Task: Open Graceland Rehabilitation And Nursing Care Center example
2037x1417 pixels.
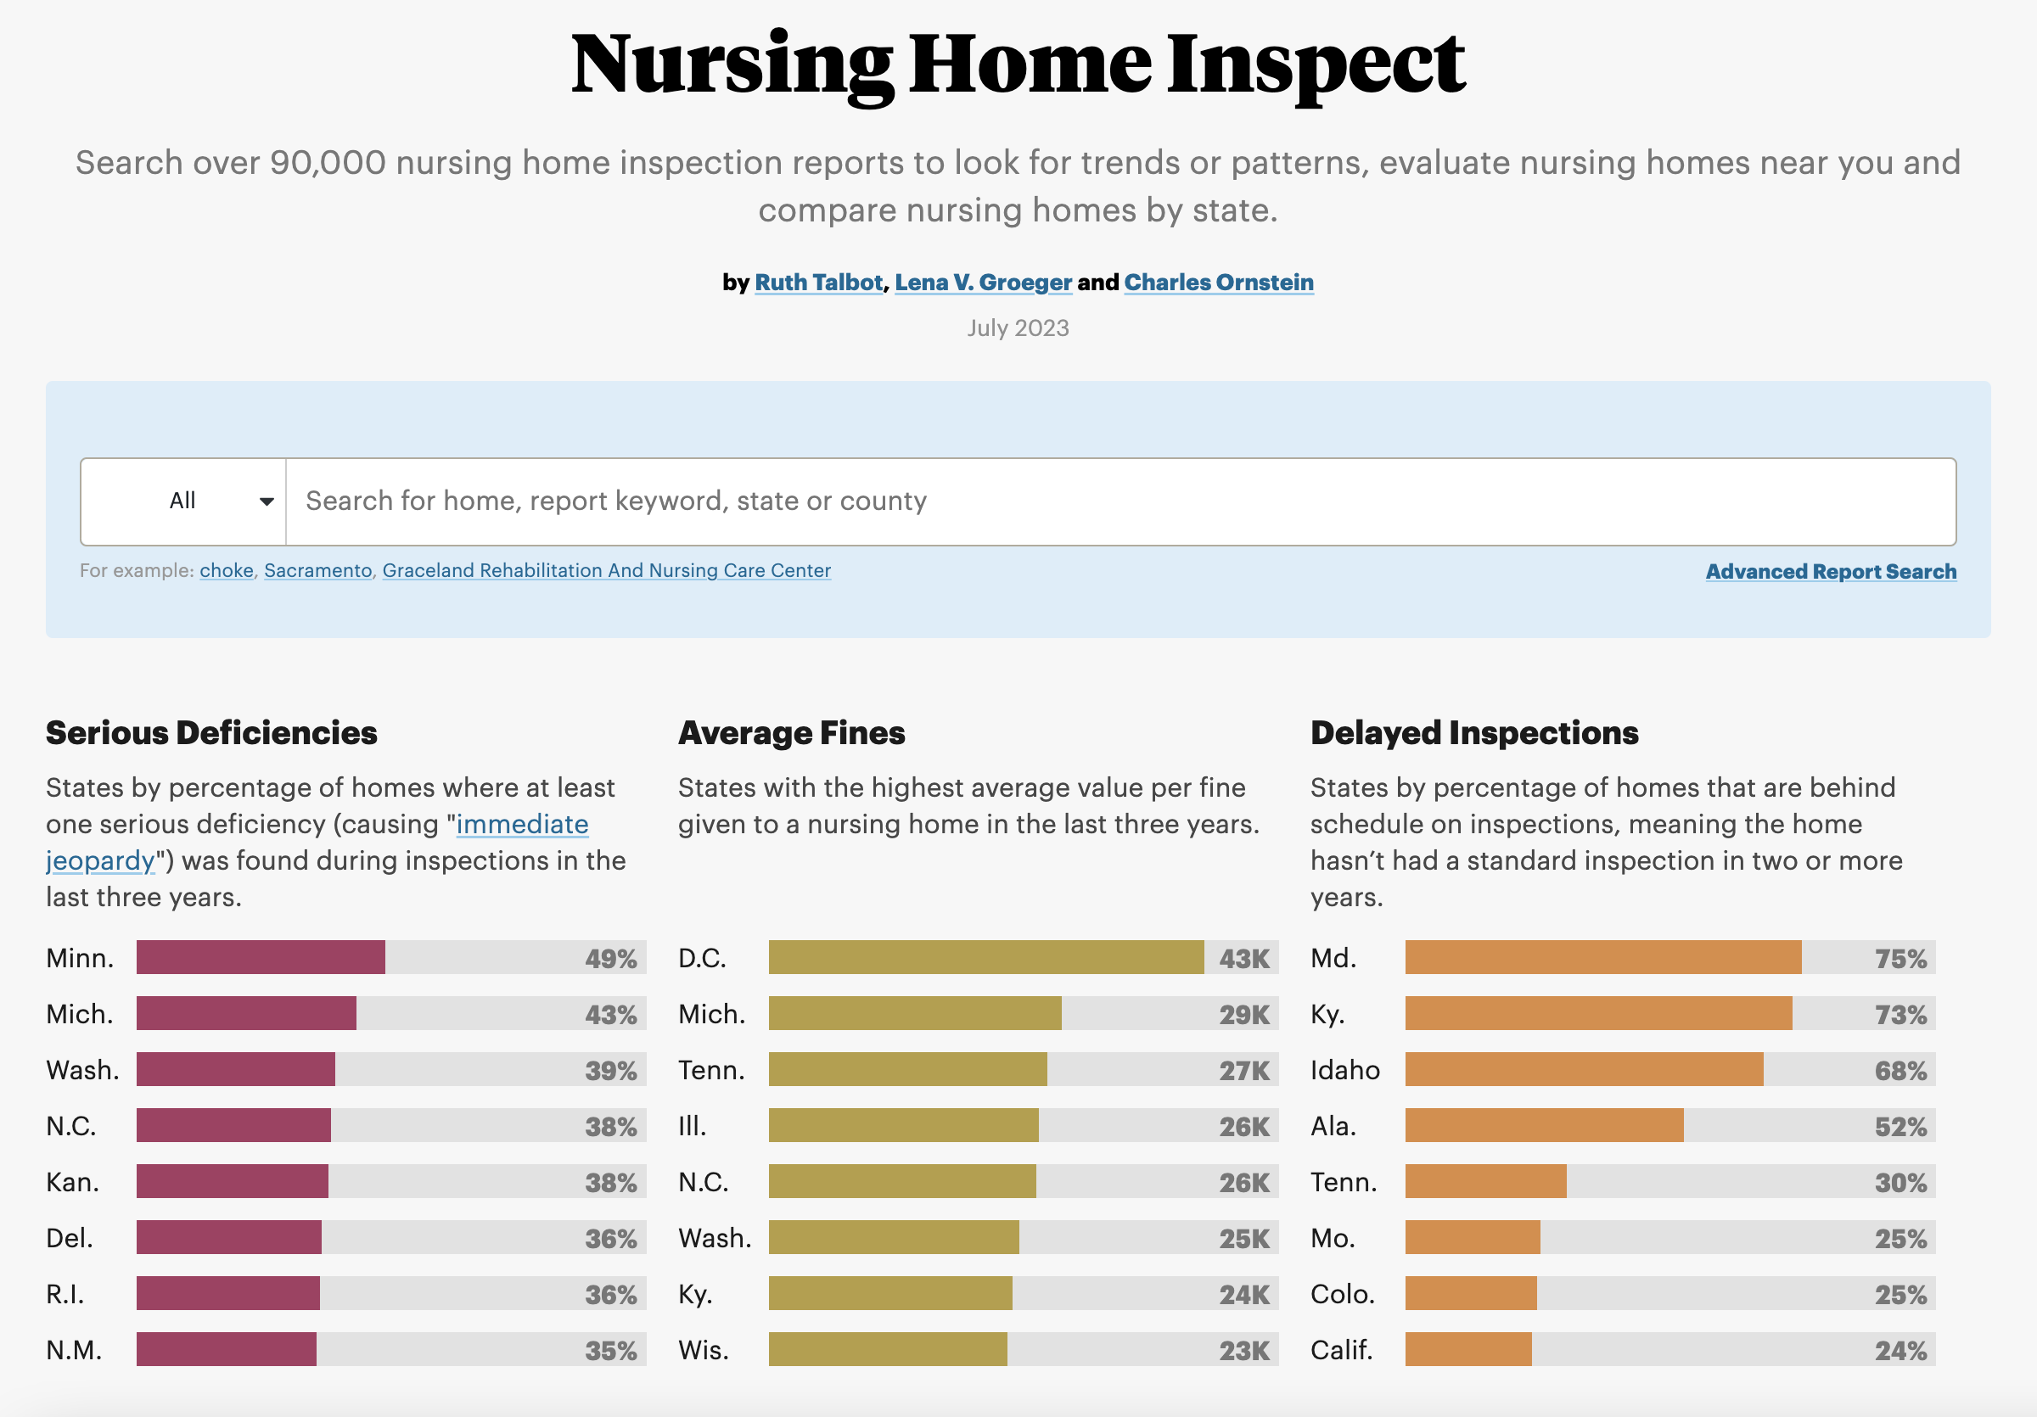Action: (x=606, y=570)
